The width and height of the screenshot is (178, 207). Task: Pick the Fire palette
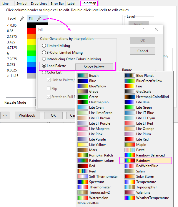133,86
